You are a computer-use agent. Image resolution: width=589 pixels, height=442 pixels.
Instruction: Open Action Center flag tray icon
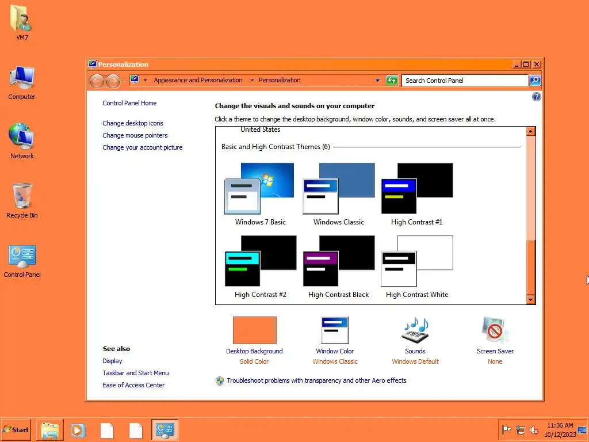506,429
